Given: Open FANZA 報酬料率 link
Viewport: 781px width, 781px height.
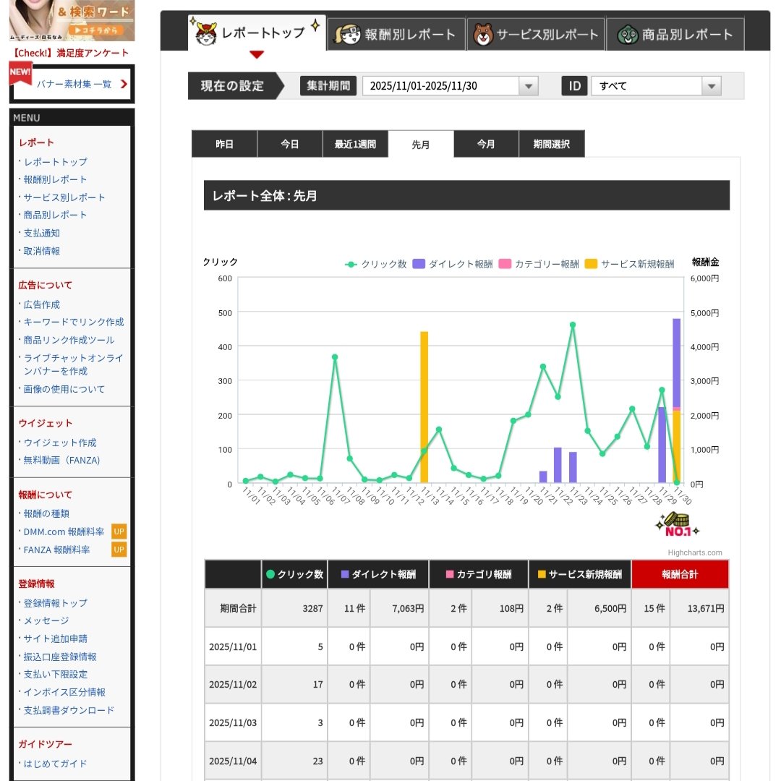Looking at the screenshot, I should click(57, 550).
